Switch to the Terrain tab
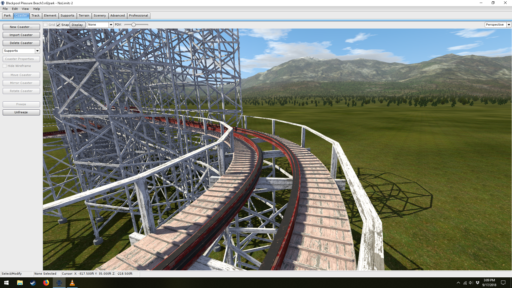 [84, 15]
